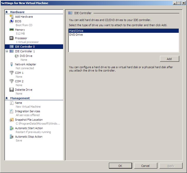
Task: Select DVD Drive in the drive type list
Action: click(76, 35)
